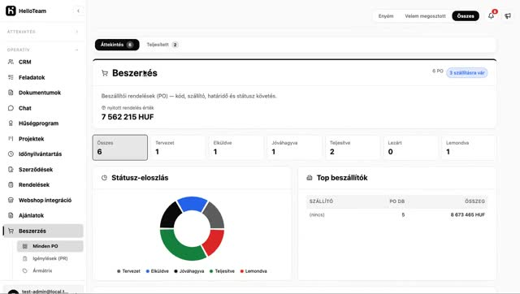
Task: Filter by the Tervezet status card
Action: click(178, 148)
